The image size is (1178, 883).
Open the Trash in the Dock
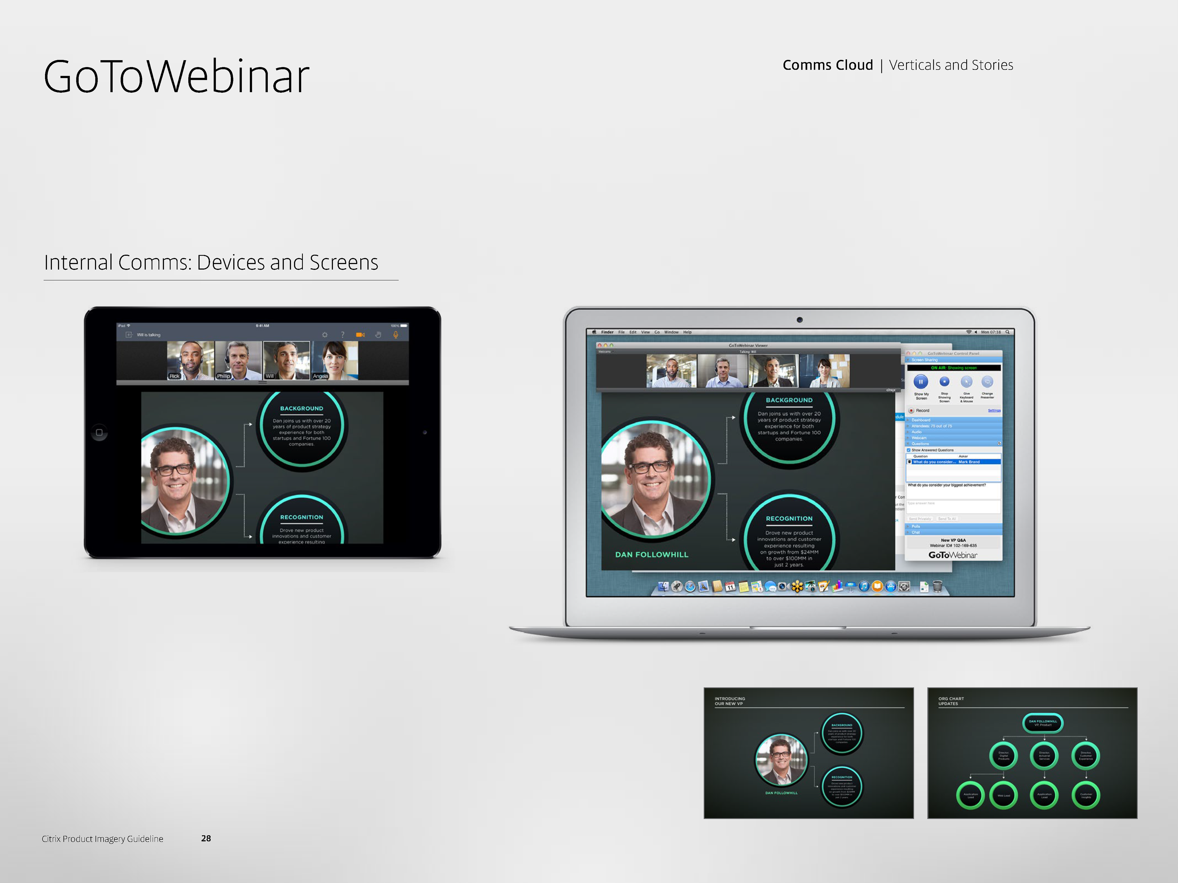(937, 587)
